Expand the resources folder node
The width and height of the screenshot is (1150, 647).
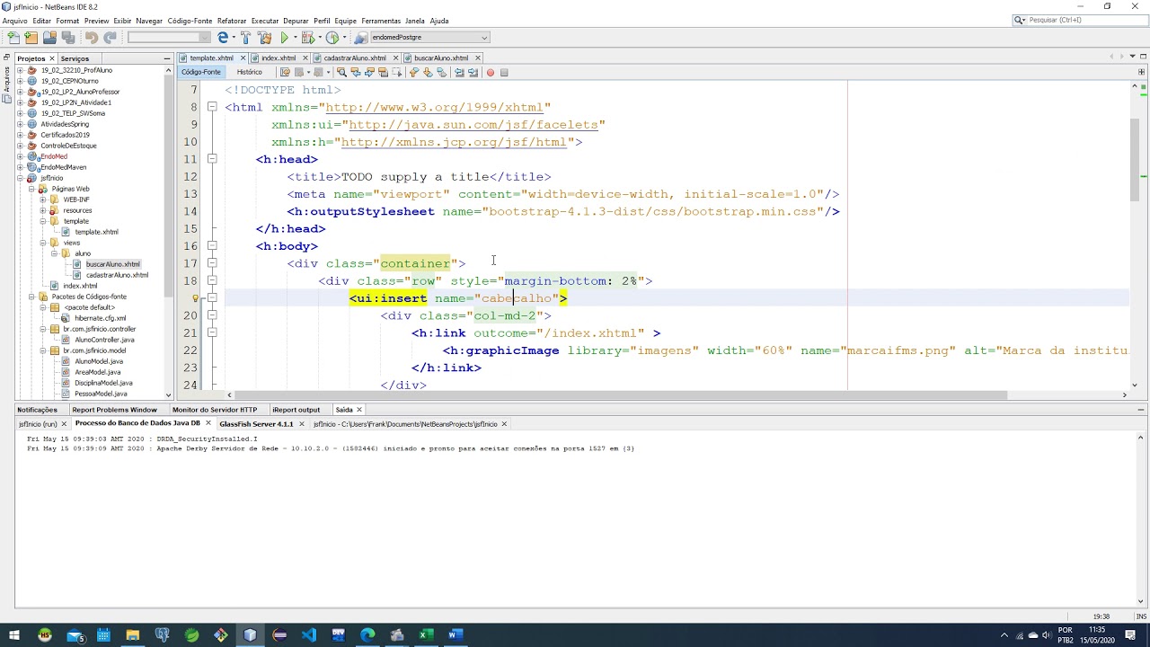(42, 210)
